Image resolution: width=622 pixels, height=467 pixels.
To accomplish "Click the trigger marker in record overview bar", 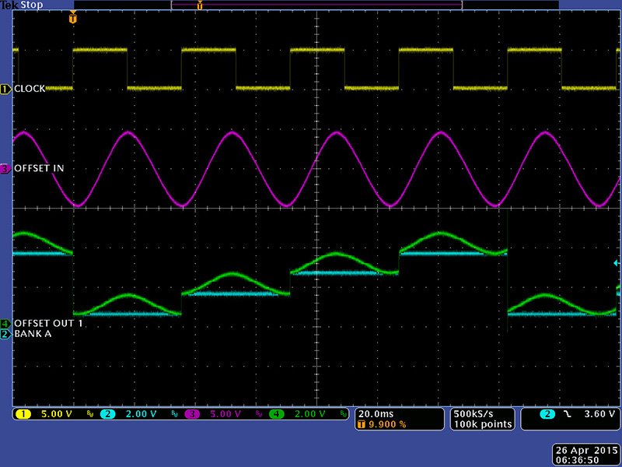I will [x=200, y=5].
